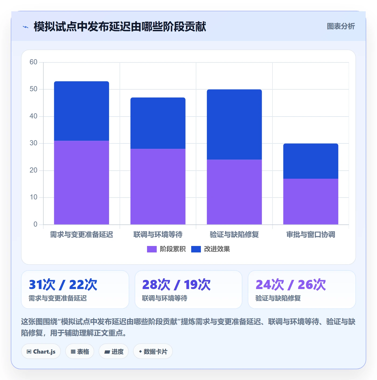Select the 表格 tag chip
The height and width of the screenshot is (380, 377).
80,351
